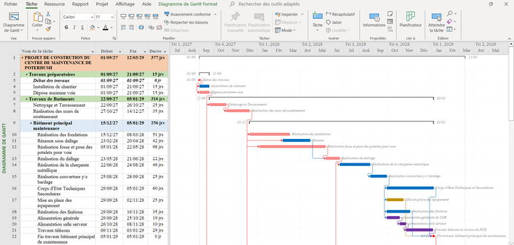514x245 pixels.
Task: Click the Inspecter button
Action: (287, 14)
